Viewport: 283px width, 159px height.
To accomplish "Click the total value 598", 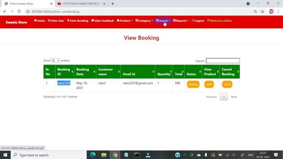I will pyautogui.click(x=177, y=83).
